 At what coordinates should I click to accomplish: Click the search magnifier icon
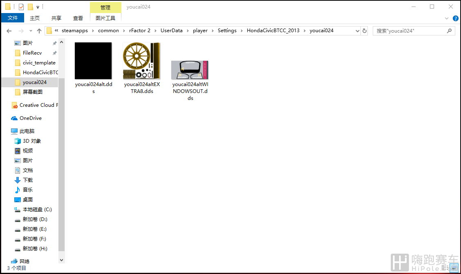coord(449,31)
